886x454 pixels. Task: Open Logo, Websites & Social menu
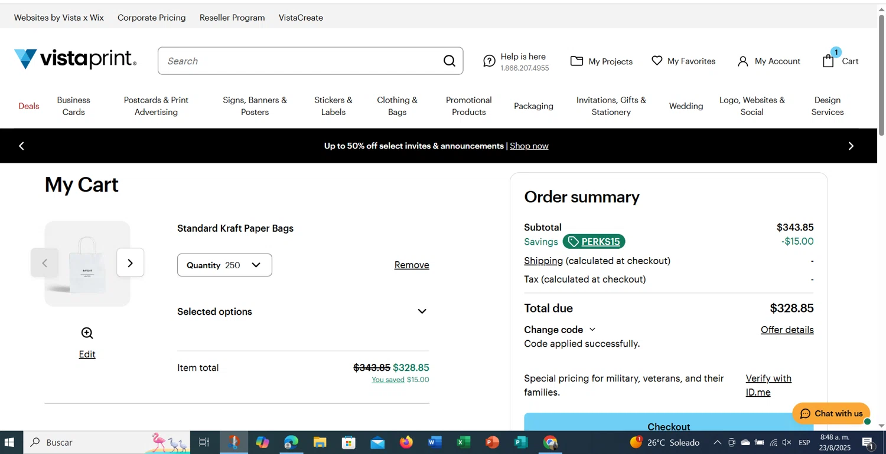coord(752,106)
